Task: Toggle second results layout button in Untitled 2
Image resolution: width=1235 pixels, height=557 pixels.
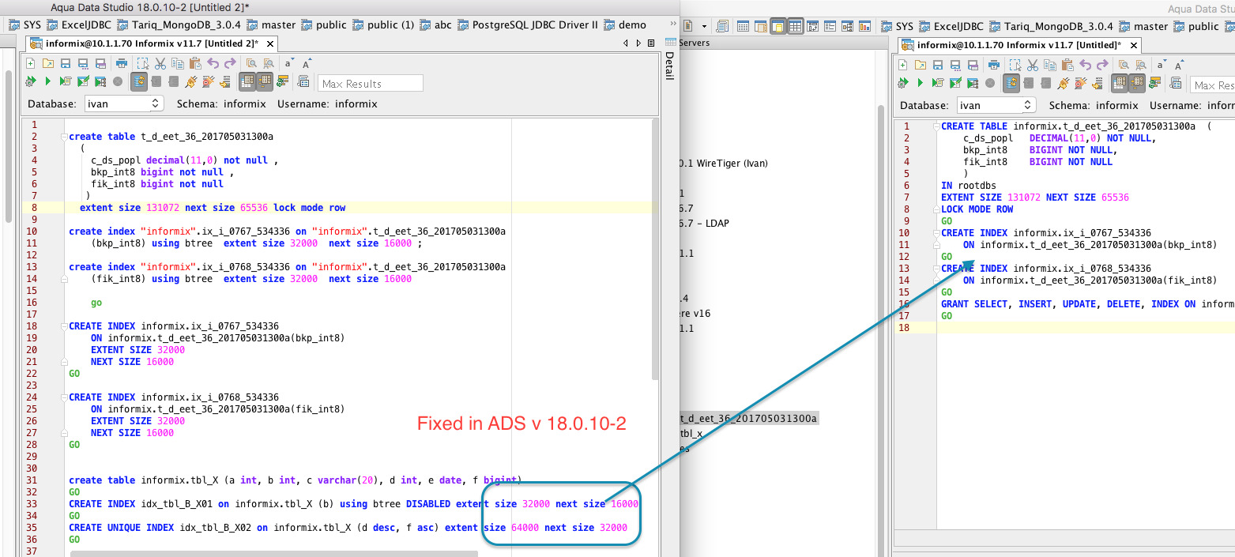Action: click(x=265, y=81)
